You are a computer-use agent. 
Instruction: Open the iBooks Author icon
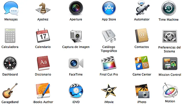[x=43, y=91]
